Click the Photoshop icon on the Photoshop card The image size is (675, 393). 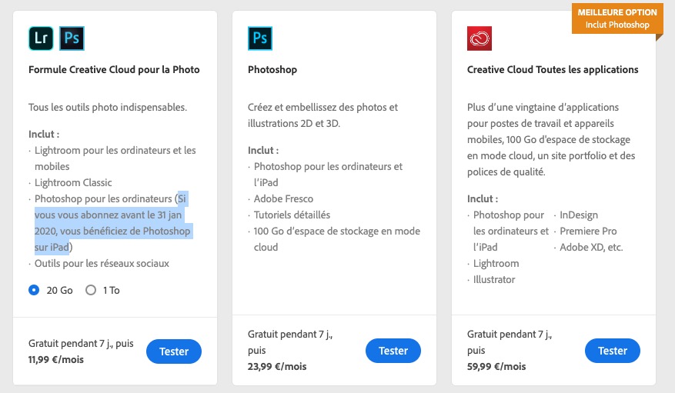click(x=260, y=38)
